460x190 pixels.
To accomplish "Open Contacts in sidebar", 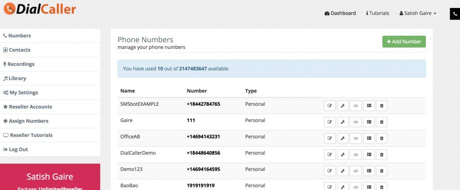I will click(50, 50).
